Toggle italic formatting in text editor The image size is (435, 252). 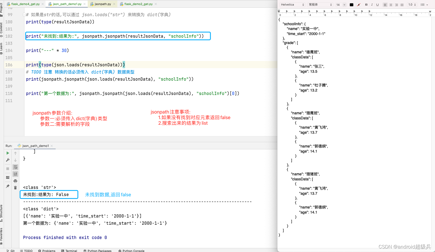pos(372,5)
